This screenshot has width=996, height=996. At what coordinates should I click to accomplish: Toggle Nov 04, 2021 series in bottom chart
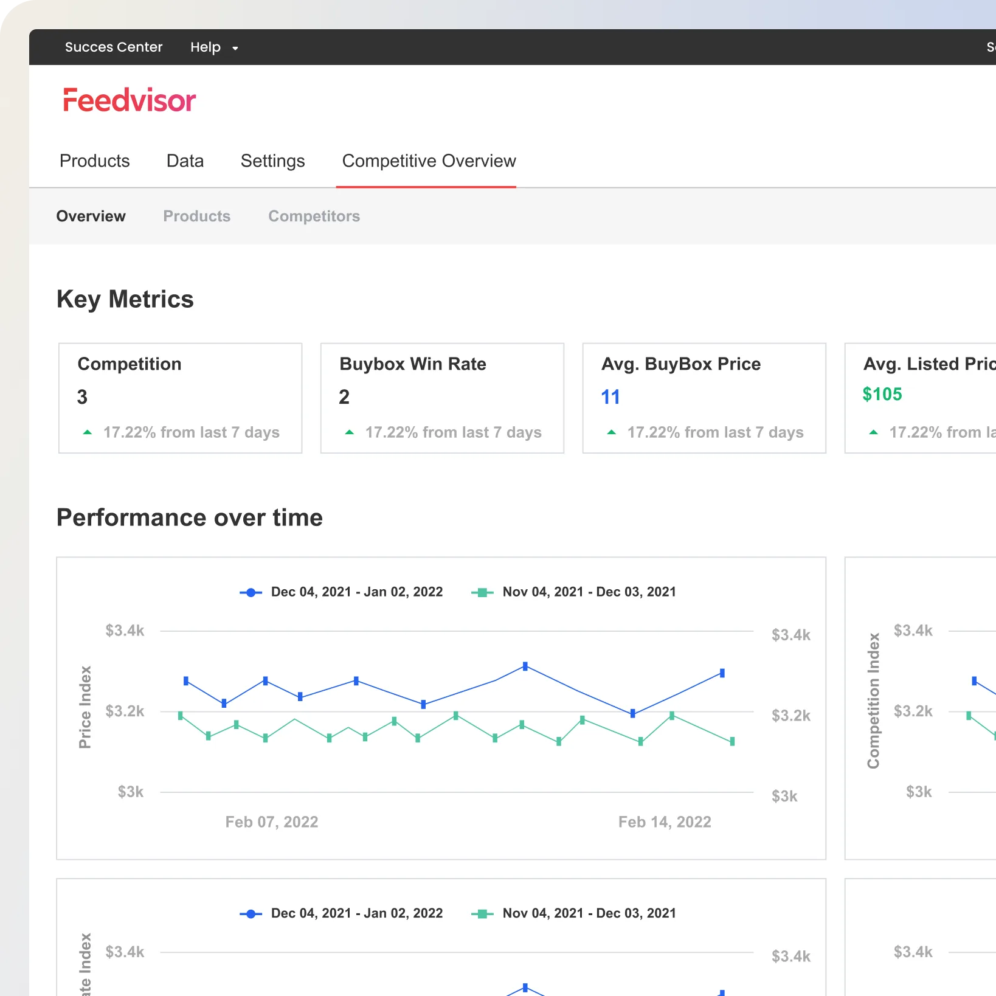click(x=589, y=913)
